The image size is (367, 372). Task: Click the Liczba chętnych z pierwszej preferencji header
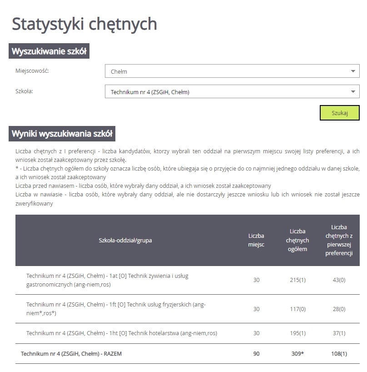pos(339,240)
